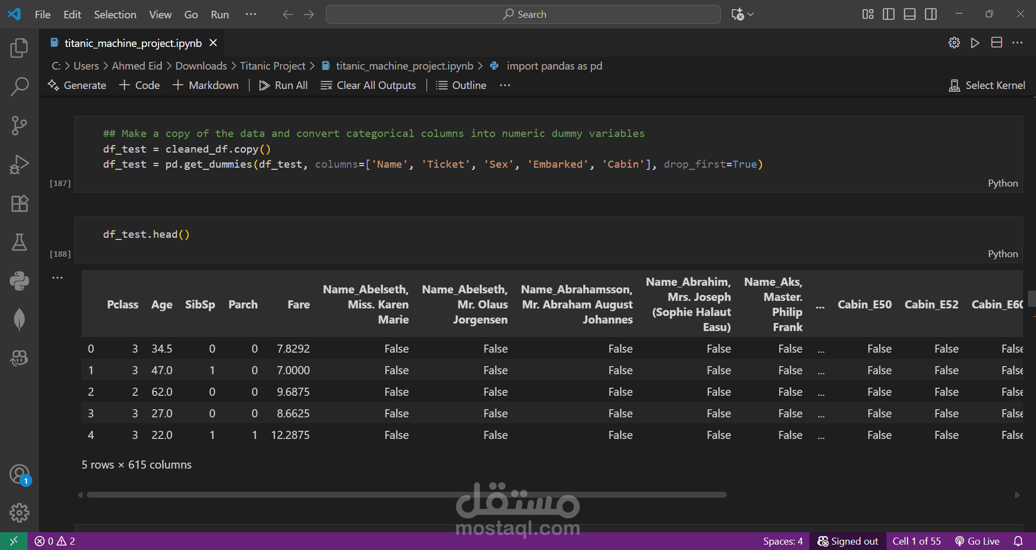Expand the Copilot dropdown arrow in title bar
The image size is (1036, 550).
coord(751,15)
